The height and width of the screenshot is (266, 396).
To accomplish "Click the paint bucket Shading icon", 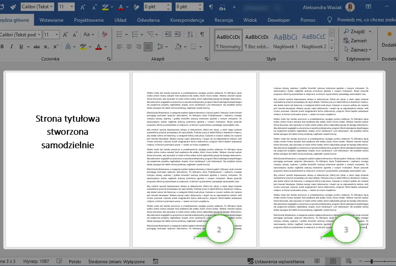I will coord(178,47).
